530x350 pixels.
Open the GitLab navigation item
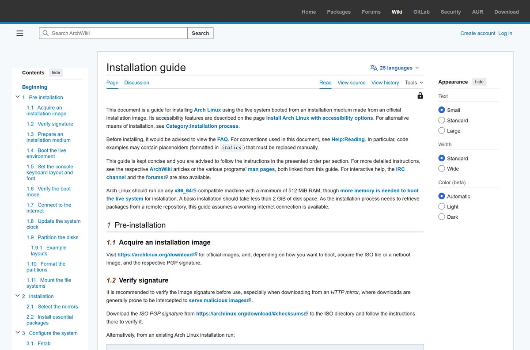(421, 12)
